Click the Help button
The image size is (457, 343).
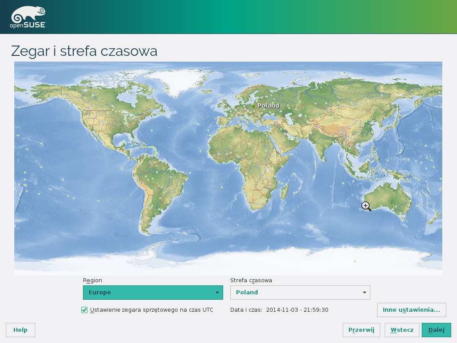pyautogui.click(x=21, y=330)
